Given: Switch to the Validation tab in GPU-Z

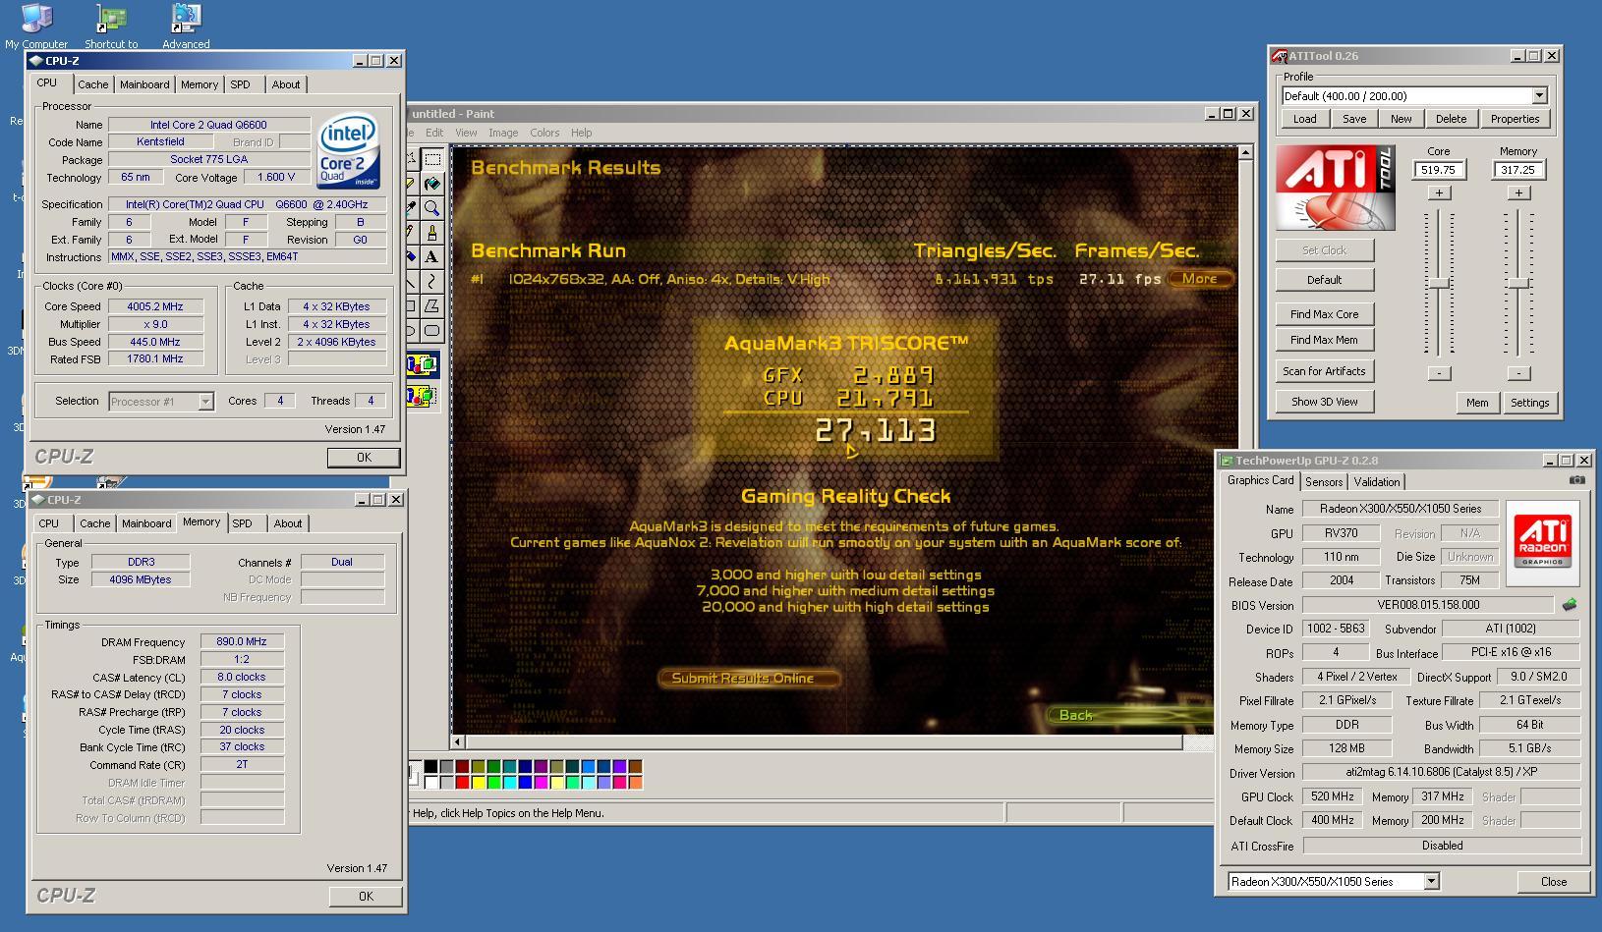Looking at the screenshot, I should pyautogui.click(x=1377, y=481).
